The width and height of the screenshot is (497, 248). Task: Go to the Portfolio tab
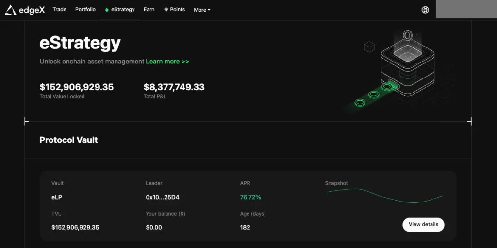pyautogui.click(x=85, y=10)
